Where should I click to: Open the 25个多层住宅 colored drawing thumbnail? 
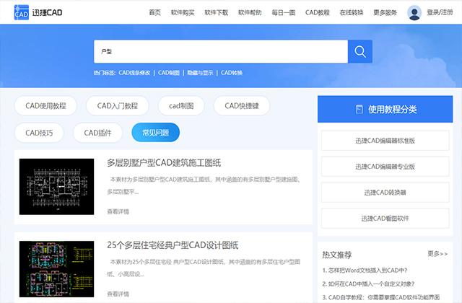(56, 269)
